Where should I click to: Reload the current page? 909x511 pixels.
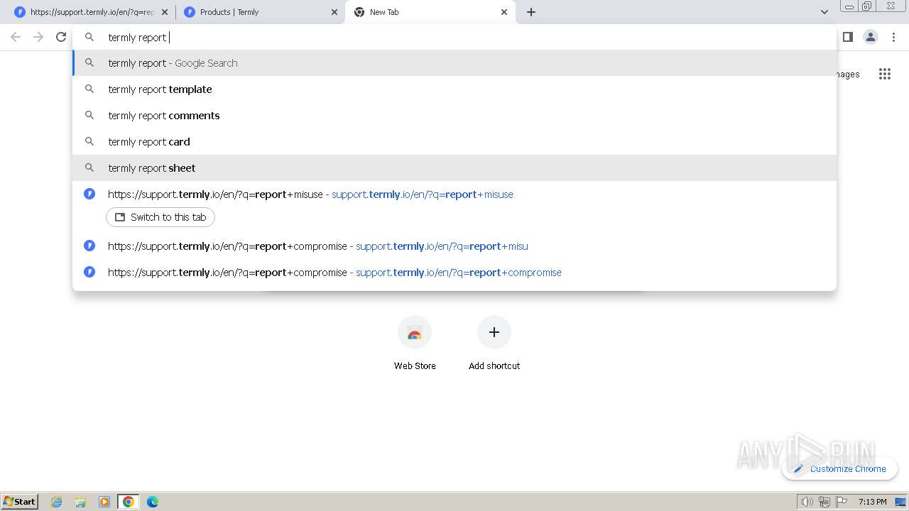click(61, 37)
